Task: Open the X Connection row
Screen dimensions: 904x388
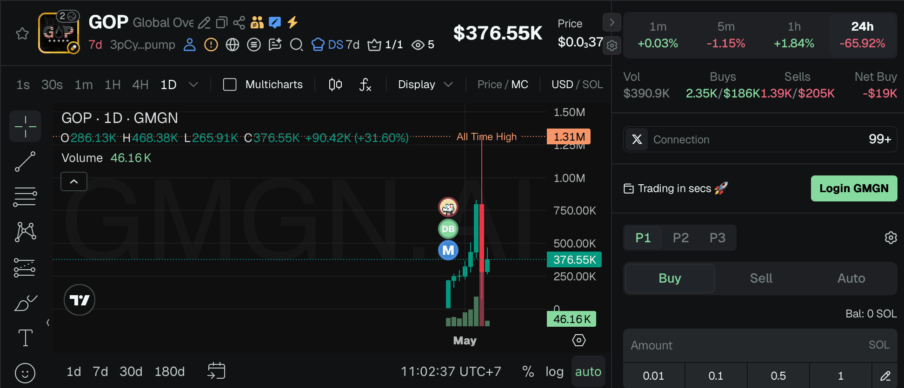Action: pyautogui.click(x=760, y=139)
